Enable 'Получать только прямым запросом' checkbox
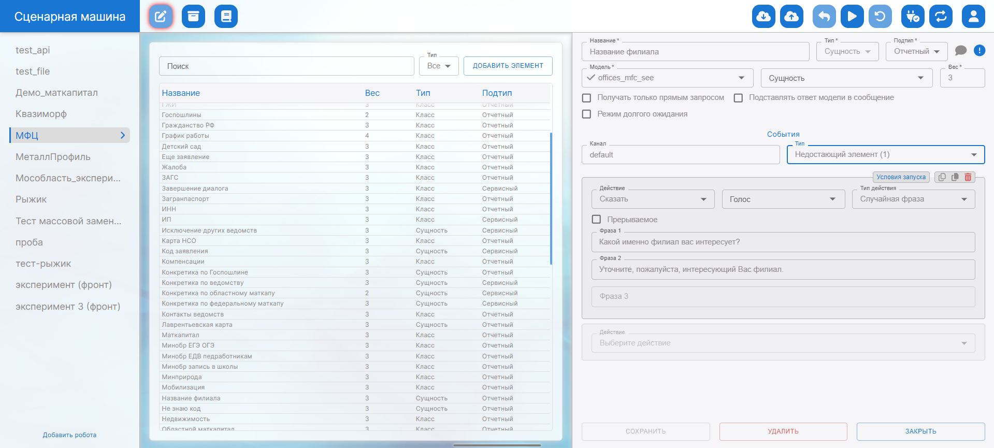Screen dimensions: 994x448 click(x=586, y=98)
